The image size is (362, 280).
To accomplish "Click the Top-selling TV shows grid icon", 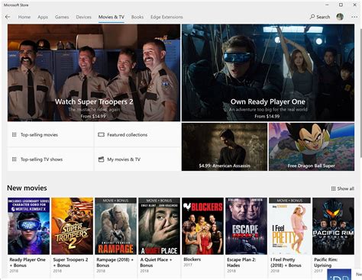I will click(x=15, y=159).
